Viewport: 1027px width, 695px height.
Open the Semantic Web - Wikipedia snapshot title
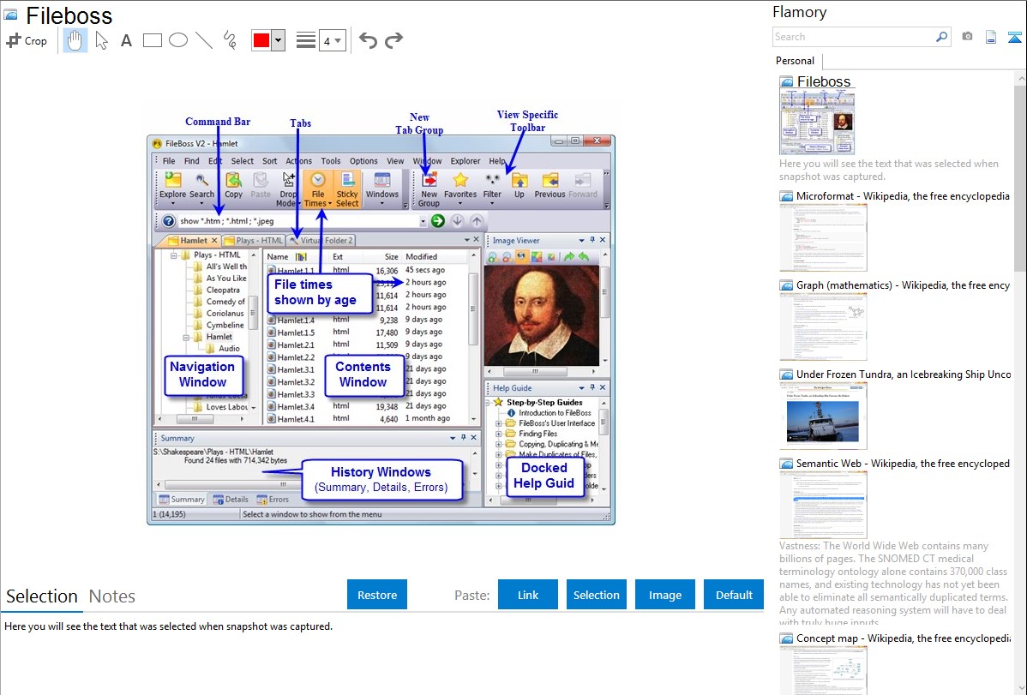pyautogui.click(x=903, y=463)
